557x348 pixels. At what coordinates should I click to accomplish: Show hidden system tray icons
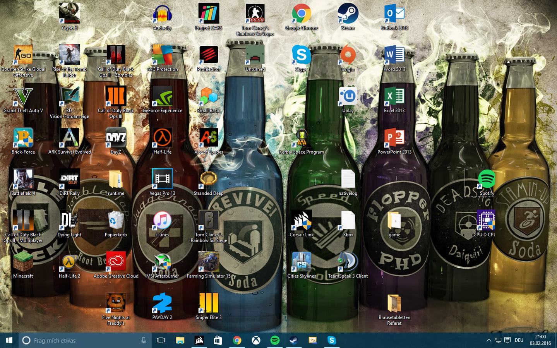tap(488, 340)
